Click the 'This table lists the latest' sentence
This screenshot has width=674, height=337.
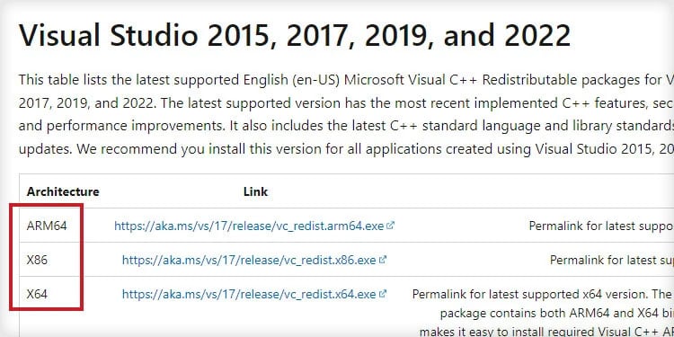pyautogui.click(x=346, y=80)
